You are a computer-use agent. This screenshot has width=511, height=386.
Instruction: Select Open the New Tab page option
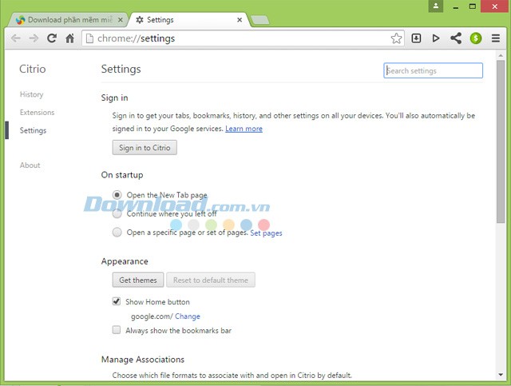(x=117, y=194)
